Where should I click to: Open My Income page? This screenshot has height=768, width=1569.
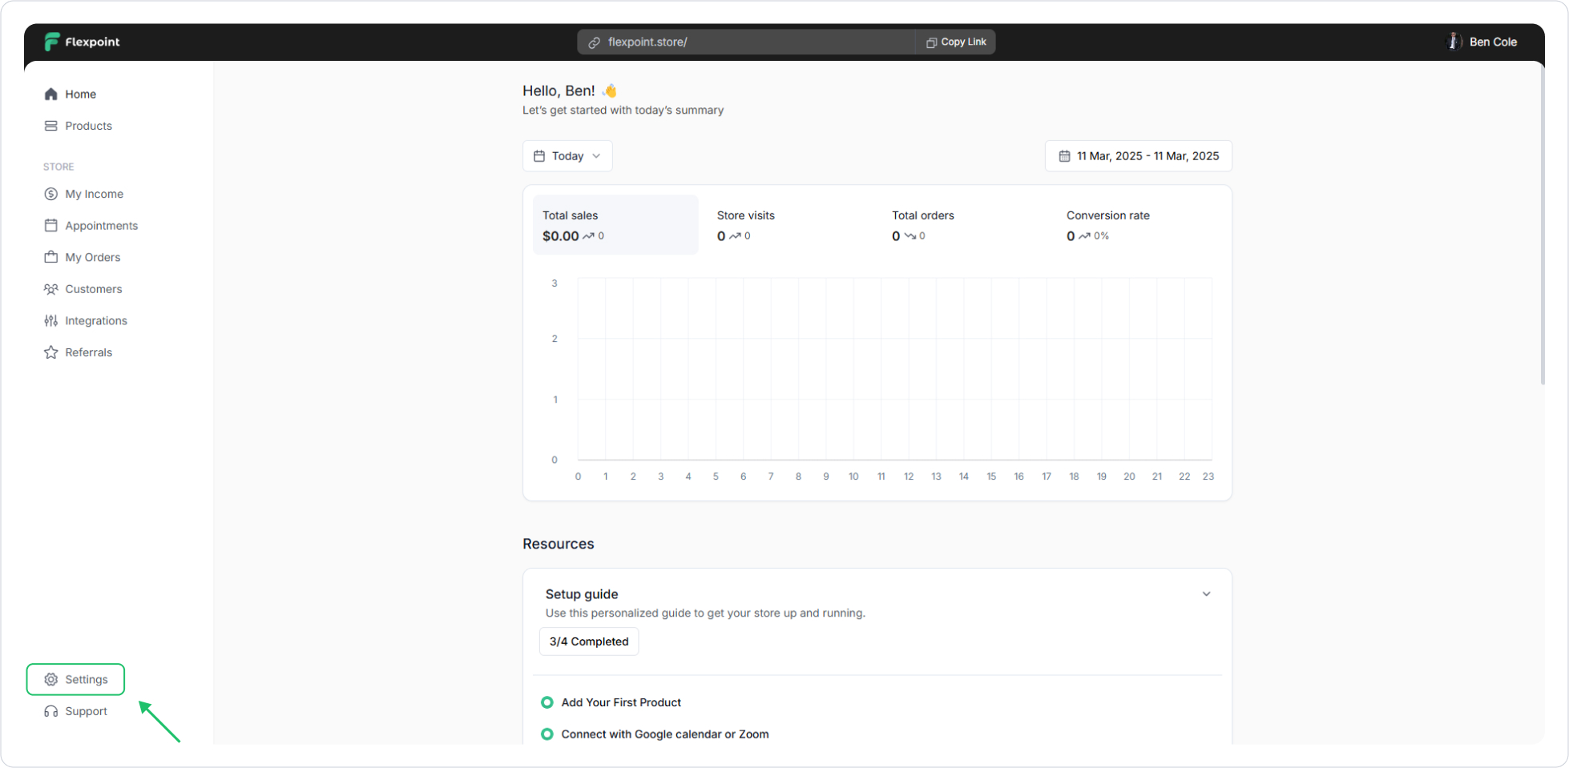coord(94,194)
